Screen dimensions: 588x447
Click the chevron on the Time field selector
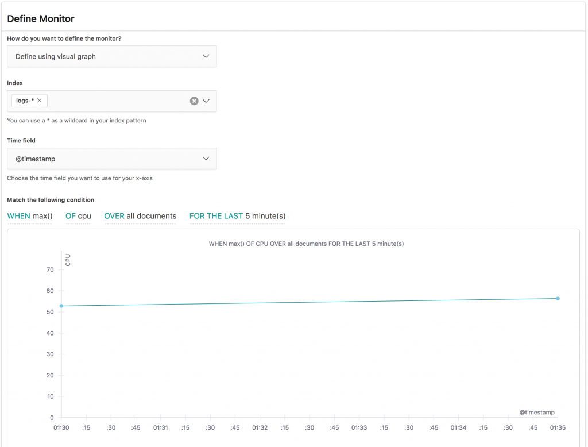206,159
